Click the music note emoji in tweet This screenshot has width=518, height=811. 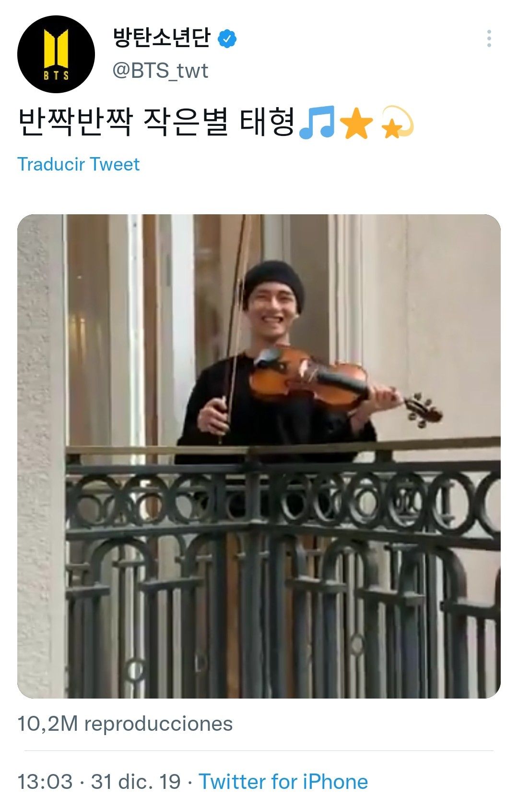(316, 123)
